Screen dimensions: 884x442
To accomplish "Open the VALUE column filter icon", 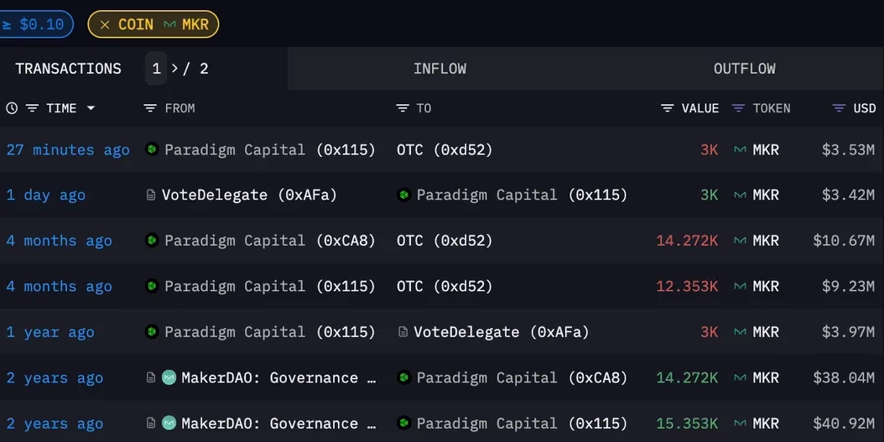I will pyautogui.click(x=668, y=108).
